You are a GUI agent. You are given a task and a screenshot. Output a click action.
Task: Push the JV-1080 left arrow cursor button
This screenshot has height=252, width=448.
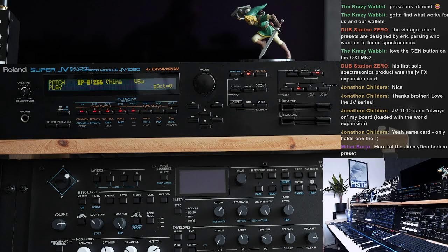click(x=193, y=120)
